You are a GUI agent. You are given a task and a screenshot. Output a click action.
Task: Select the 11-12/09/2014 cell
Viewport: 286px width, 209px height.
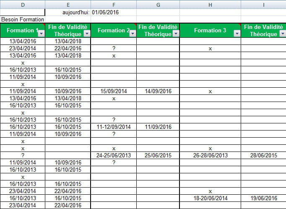[114, 127]
